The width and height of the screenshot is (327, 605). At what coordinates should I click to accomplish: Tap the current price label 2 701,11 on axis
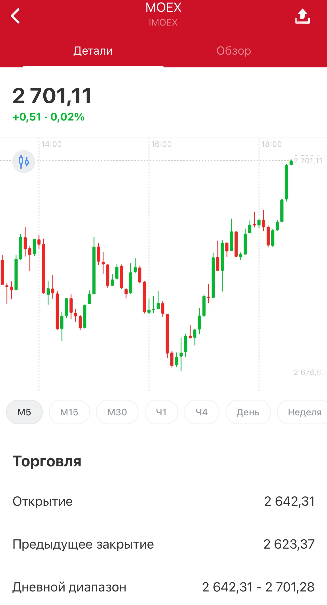tap(308, 161)
